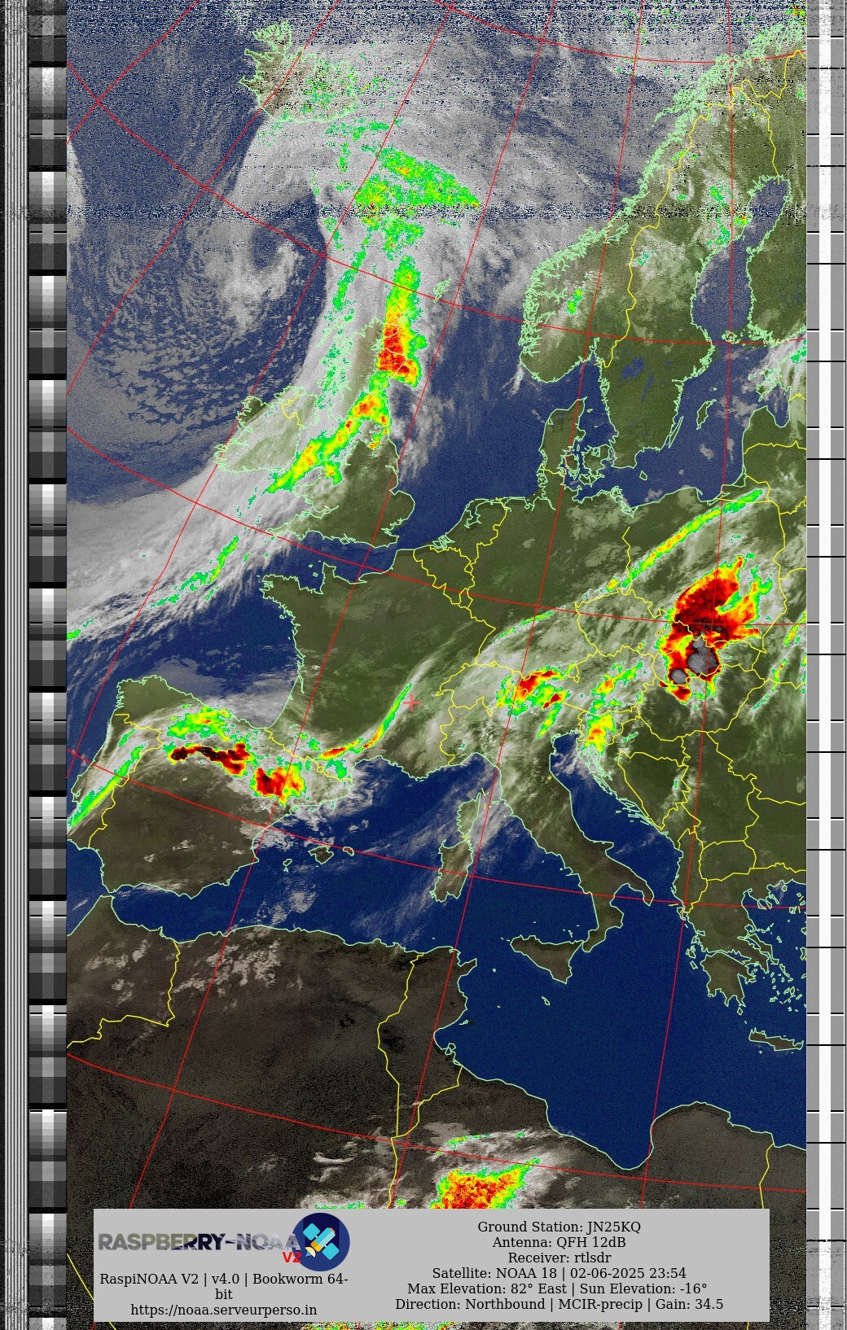The image size is (847, 1330).
Task: Click the 'Ground Station: JN25KQ' text
Action: point(559,1227)
